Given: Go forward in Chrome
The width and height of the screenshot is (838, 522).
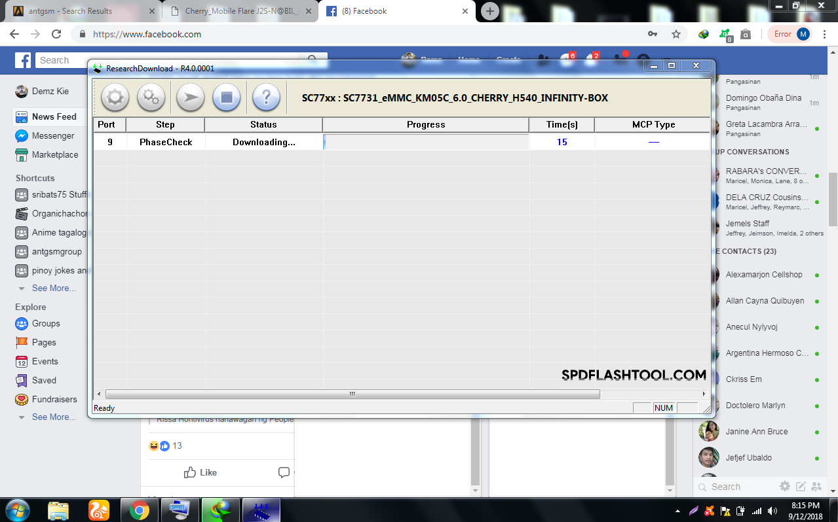Looking at the screenshot, I should point(35,34).
